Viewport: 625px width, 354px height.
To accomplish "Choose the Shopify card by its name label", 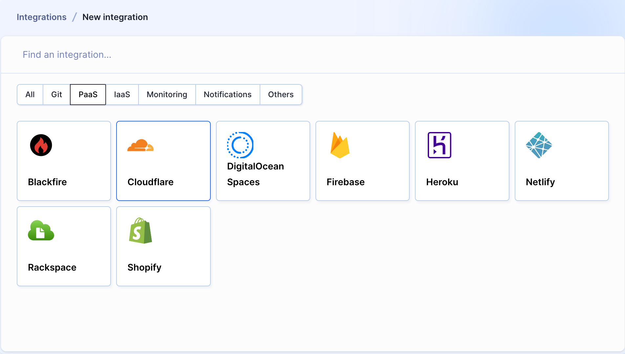I will 144,267.
